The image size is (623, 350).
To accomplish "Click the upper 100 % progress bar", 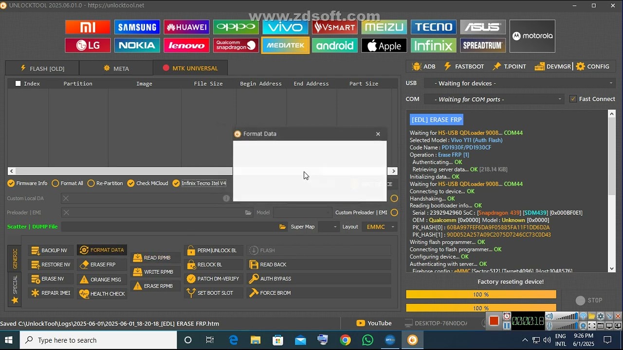I will tap(481, 295).
